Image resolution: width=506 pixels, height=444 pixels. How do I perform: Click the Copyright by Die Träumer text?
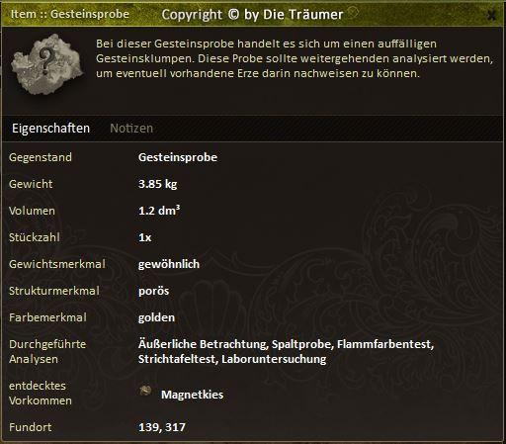(252, 15)
